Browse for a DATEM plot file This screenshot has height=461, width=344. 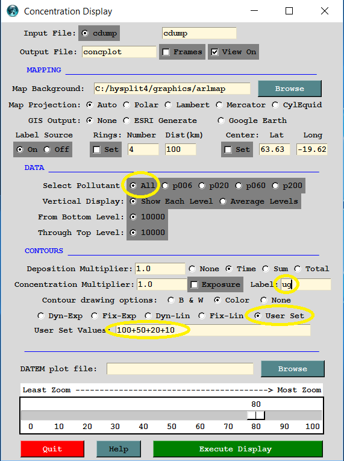click(293, 369)
